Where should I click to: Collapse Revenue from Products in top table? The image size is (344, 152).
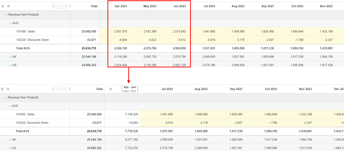pyautogui.click(x=6, y=15)
